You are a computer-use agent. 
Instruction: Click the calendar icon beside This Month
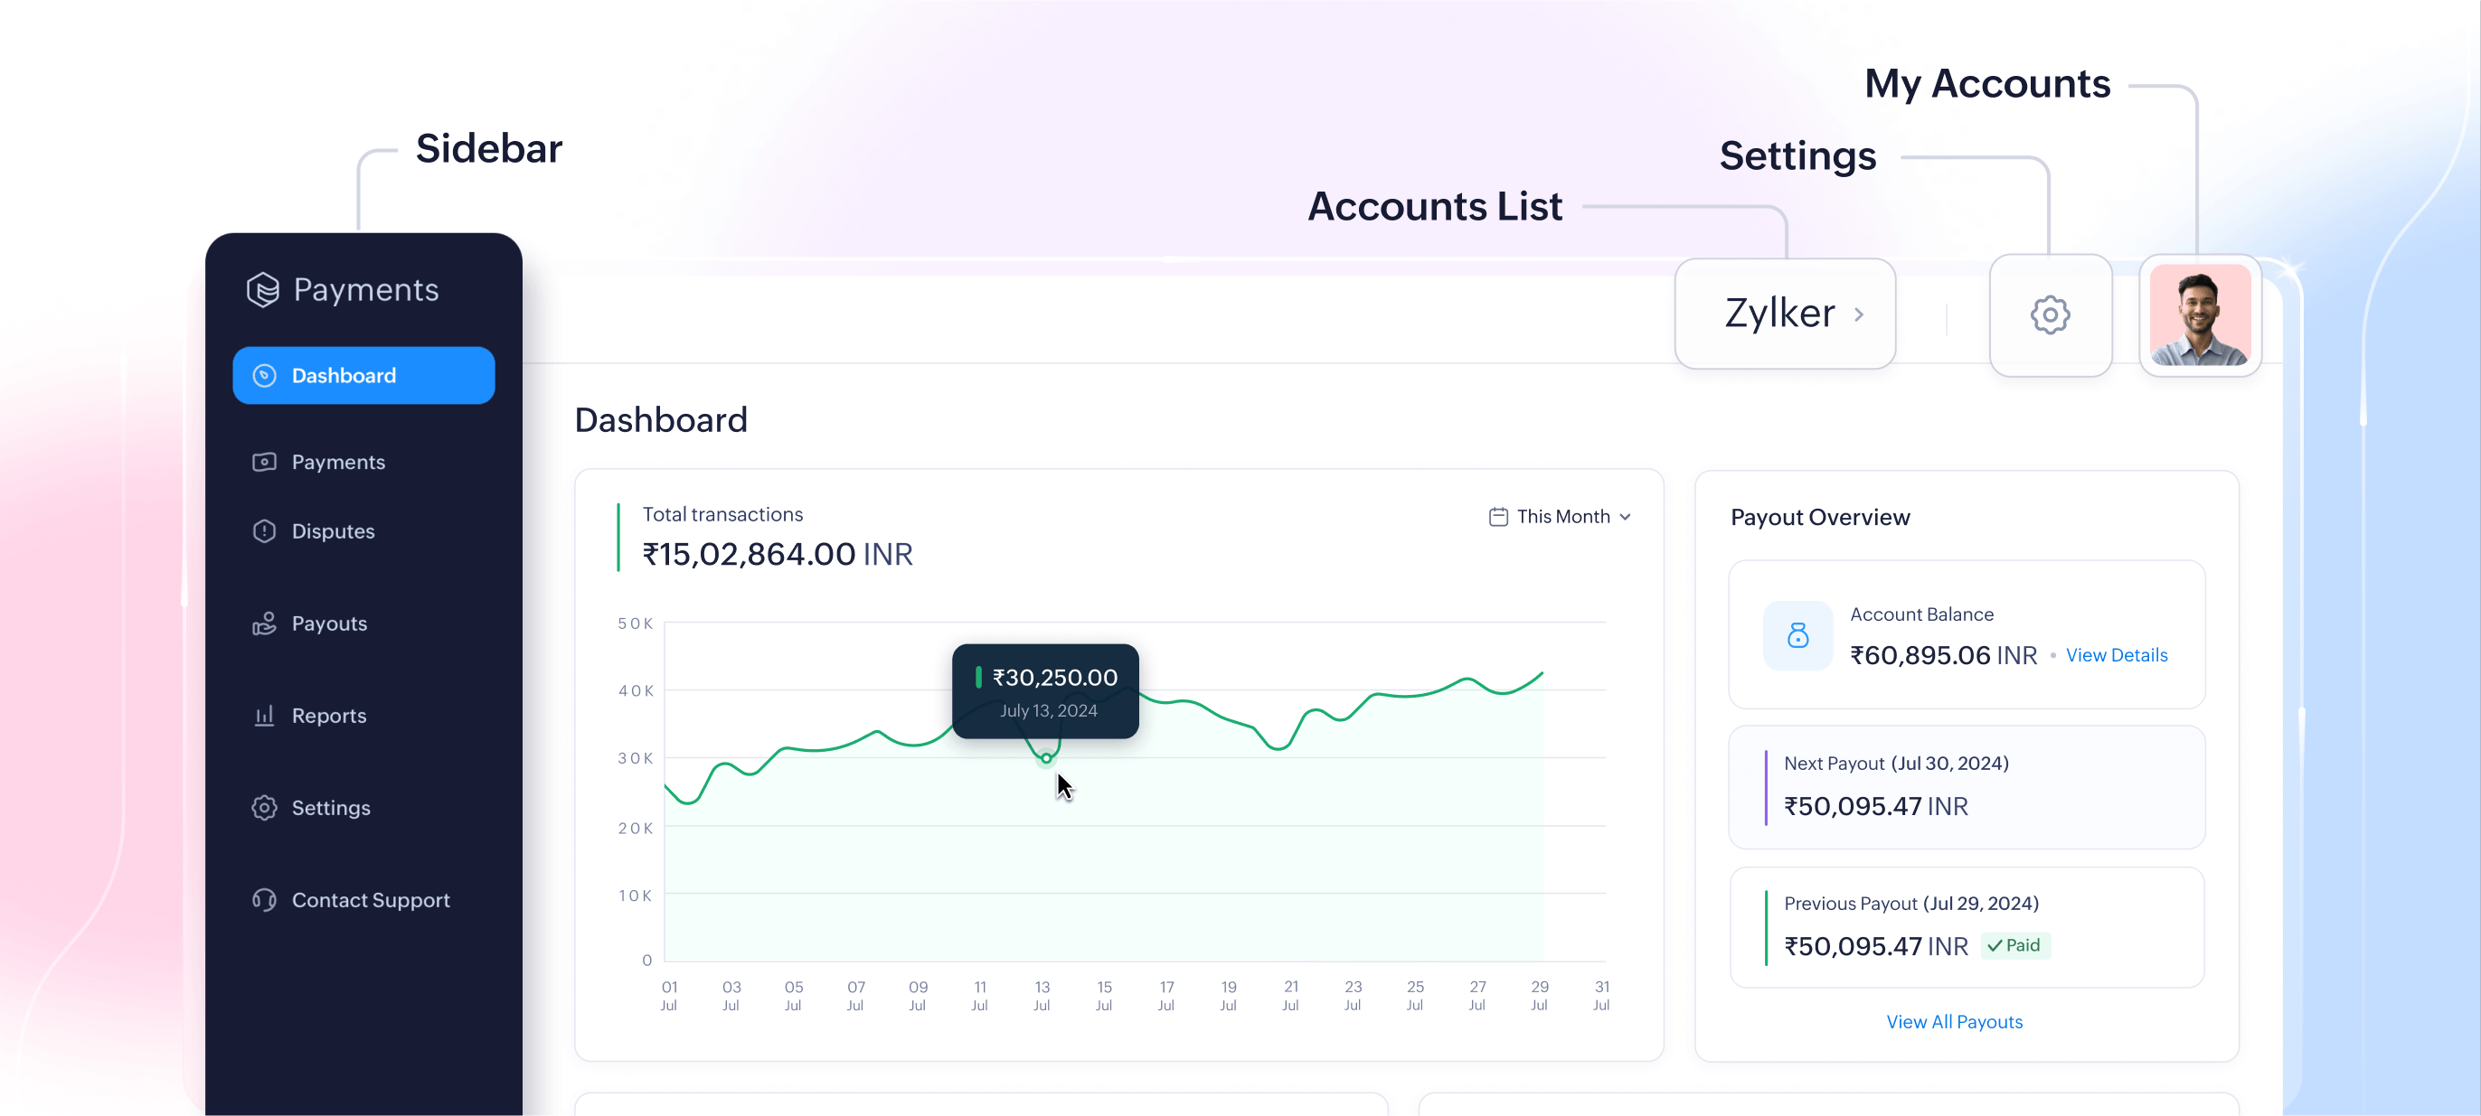coord(1497,517)
